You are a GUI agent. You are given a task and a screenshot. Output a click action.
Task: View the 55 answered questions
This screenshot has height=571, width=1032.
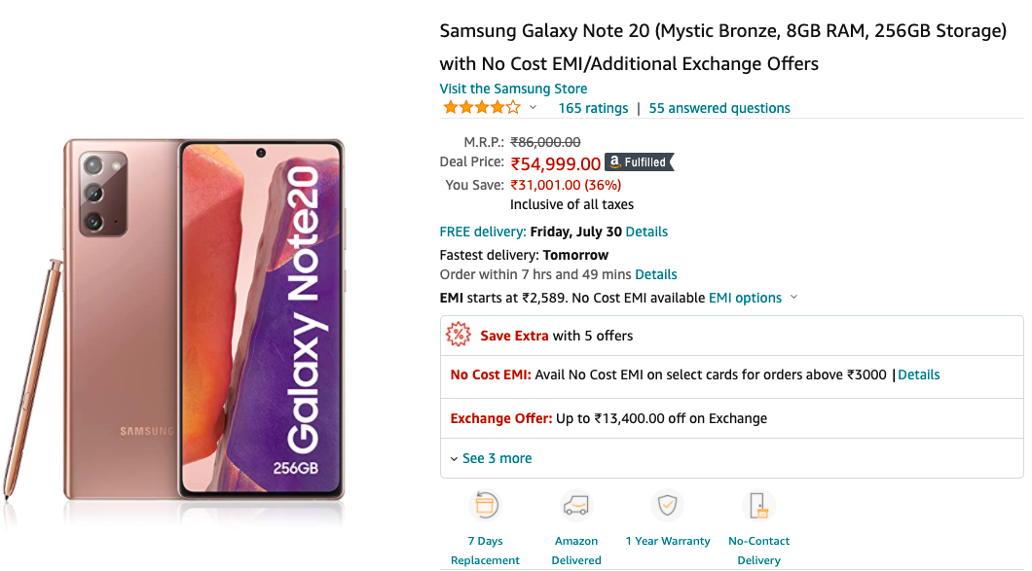(719, 108)
